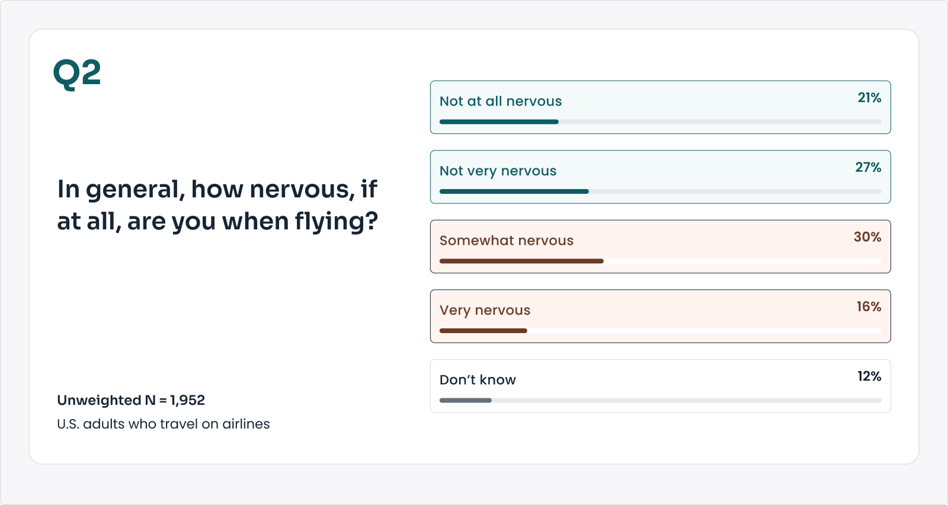
Task: Click the teal bar under "Not very nervous"
Action: pos(514,191)
